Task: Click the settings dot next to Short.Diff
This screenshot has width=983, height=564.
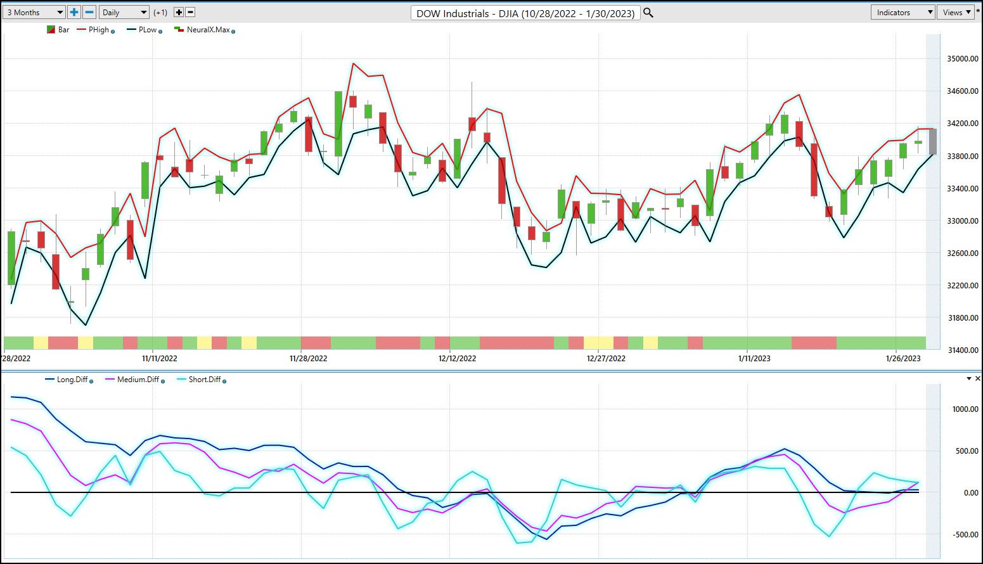Action: point(224,381)
